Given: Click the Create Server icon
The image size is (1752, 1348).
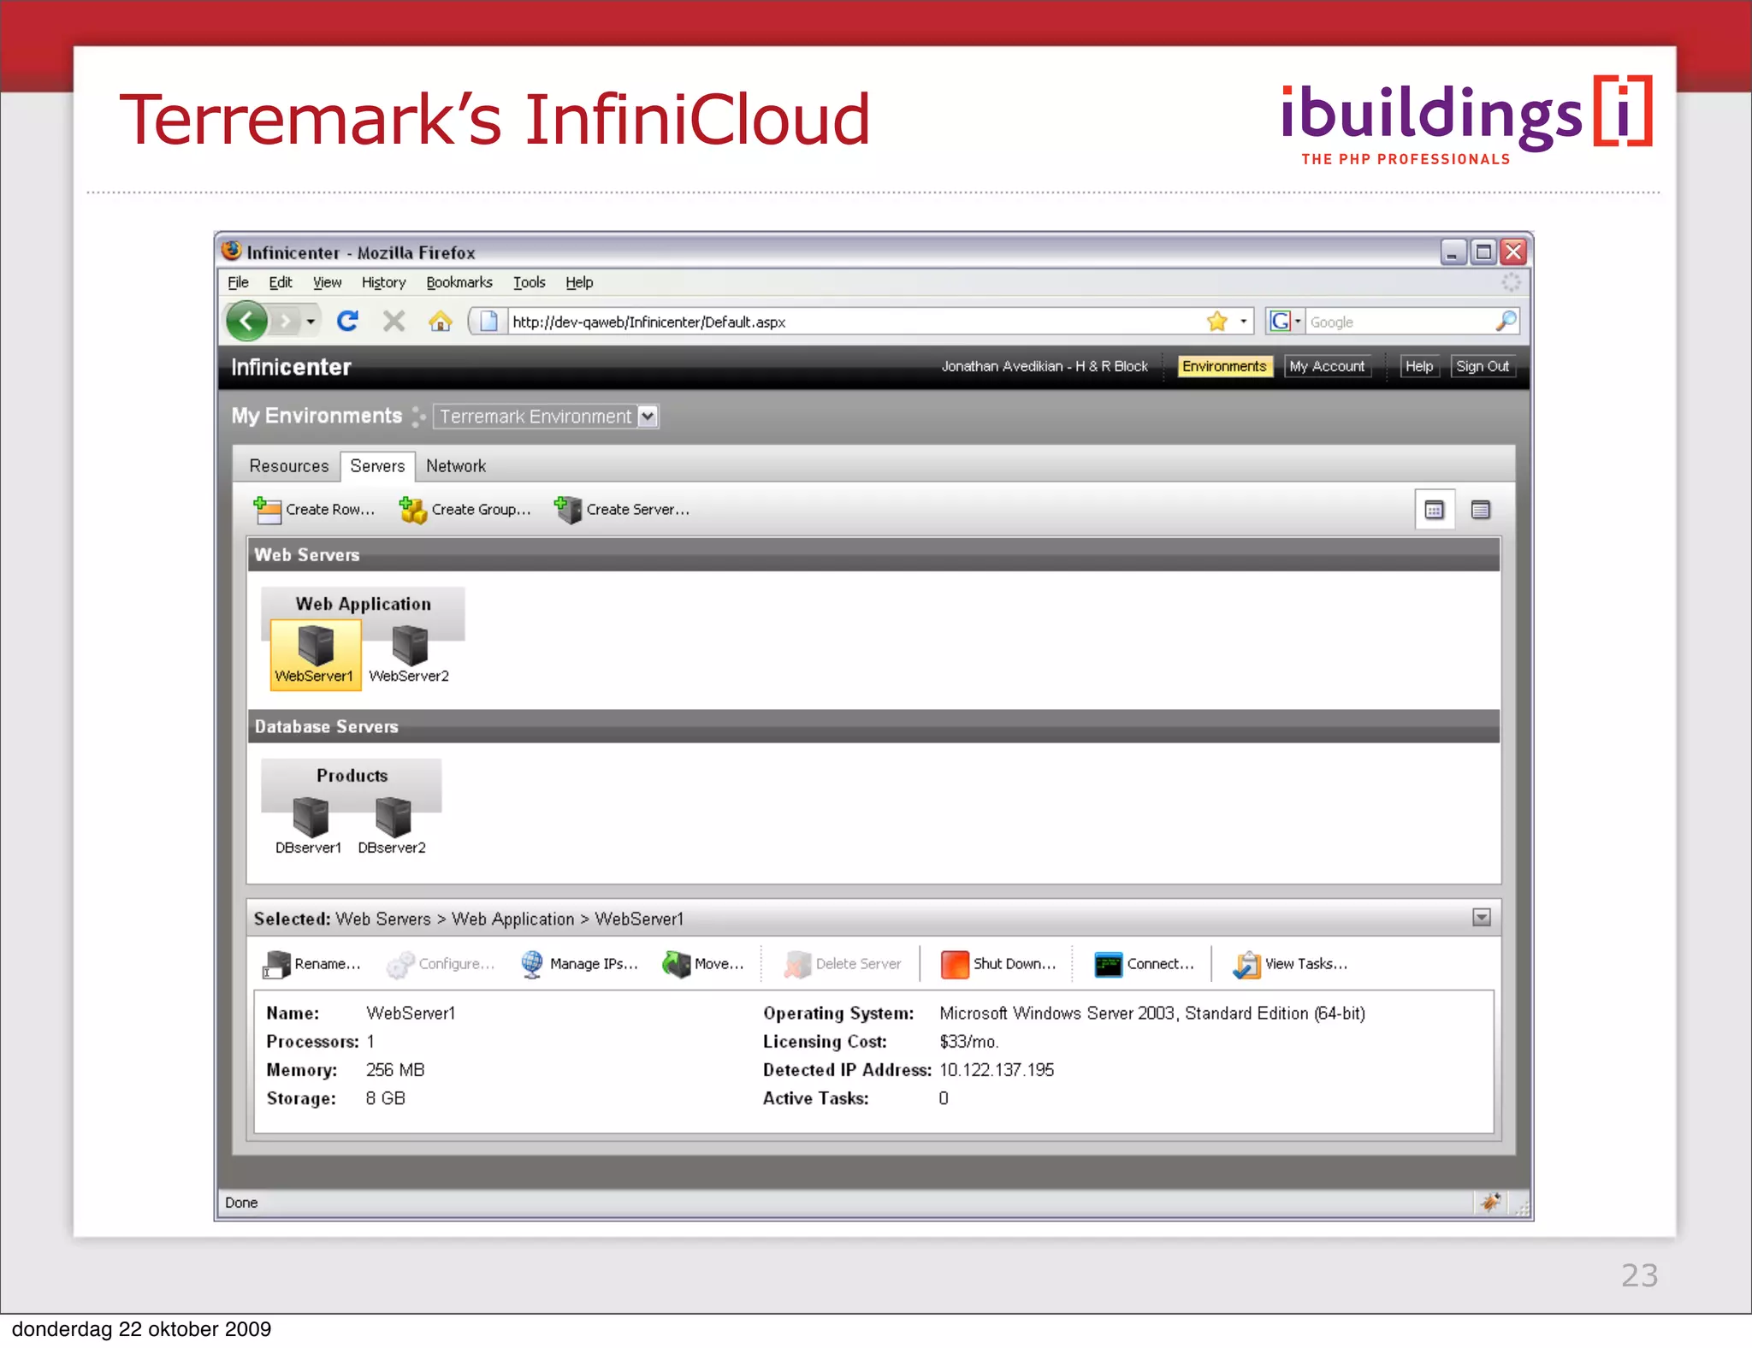Looking at the screenshot, I should click(x=567, y=510).
